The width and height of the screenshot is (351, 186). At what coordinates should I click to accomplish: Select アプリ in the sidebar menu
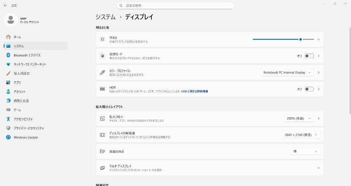17,82
